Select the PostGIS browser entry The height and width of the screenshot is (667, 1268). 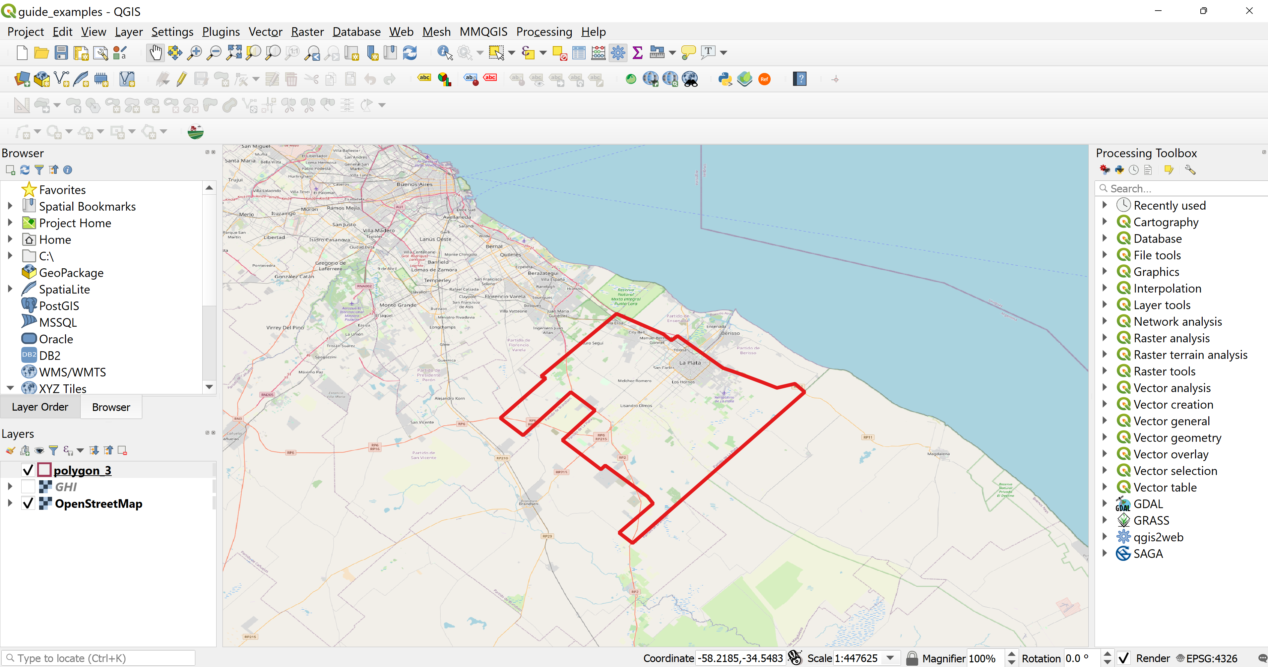[x=59, y=306]
